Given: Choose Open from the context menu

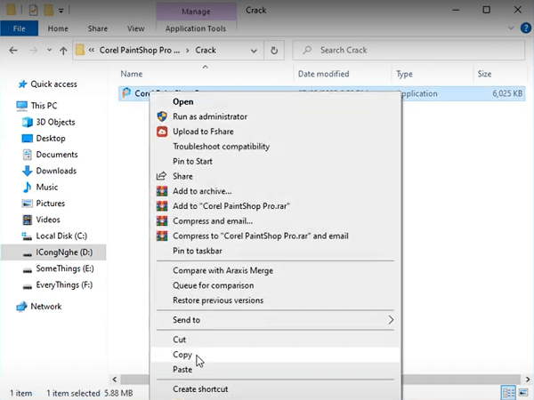Looking at the screenshot, I should point(182,101).
